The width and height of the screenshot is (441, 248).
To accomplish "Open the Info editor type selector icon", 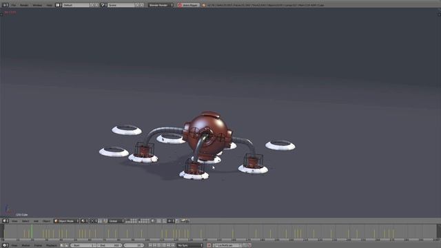I will (5, 5).
